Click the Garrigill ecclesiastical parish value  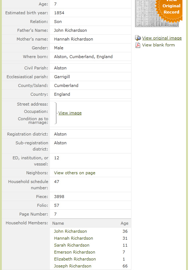coord(62,77)
